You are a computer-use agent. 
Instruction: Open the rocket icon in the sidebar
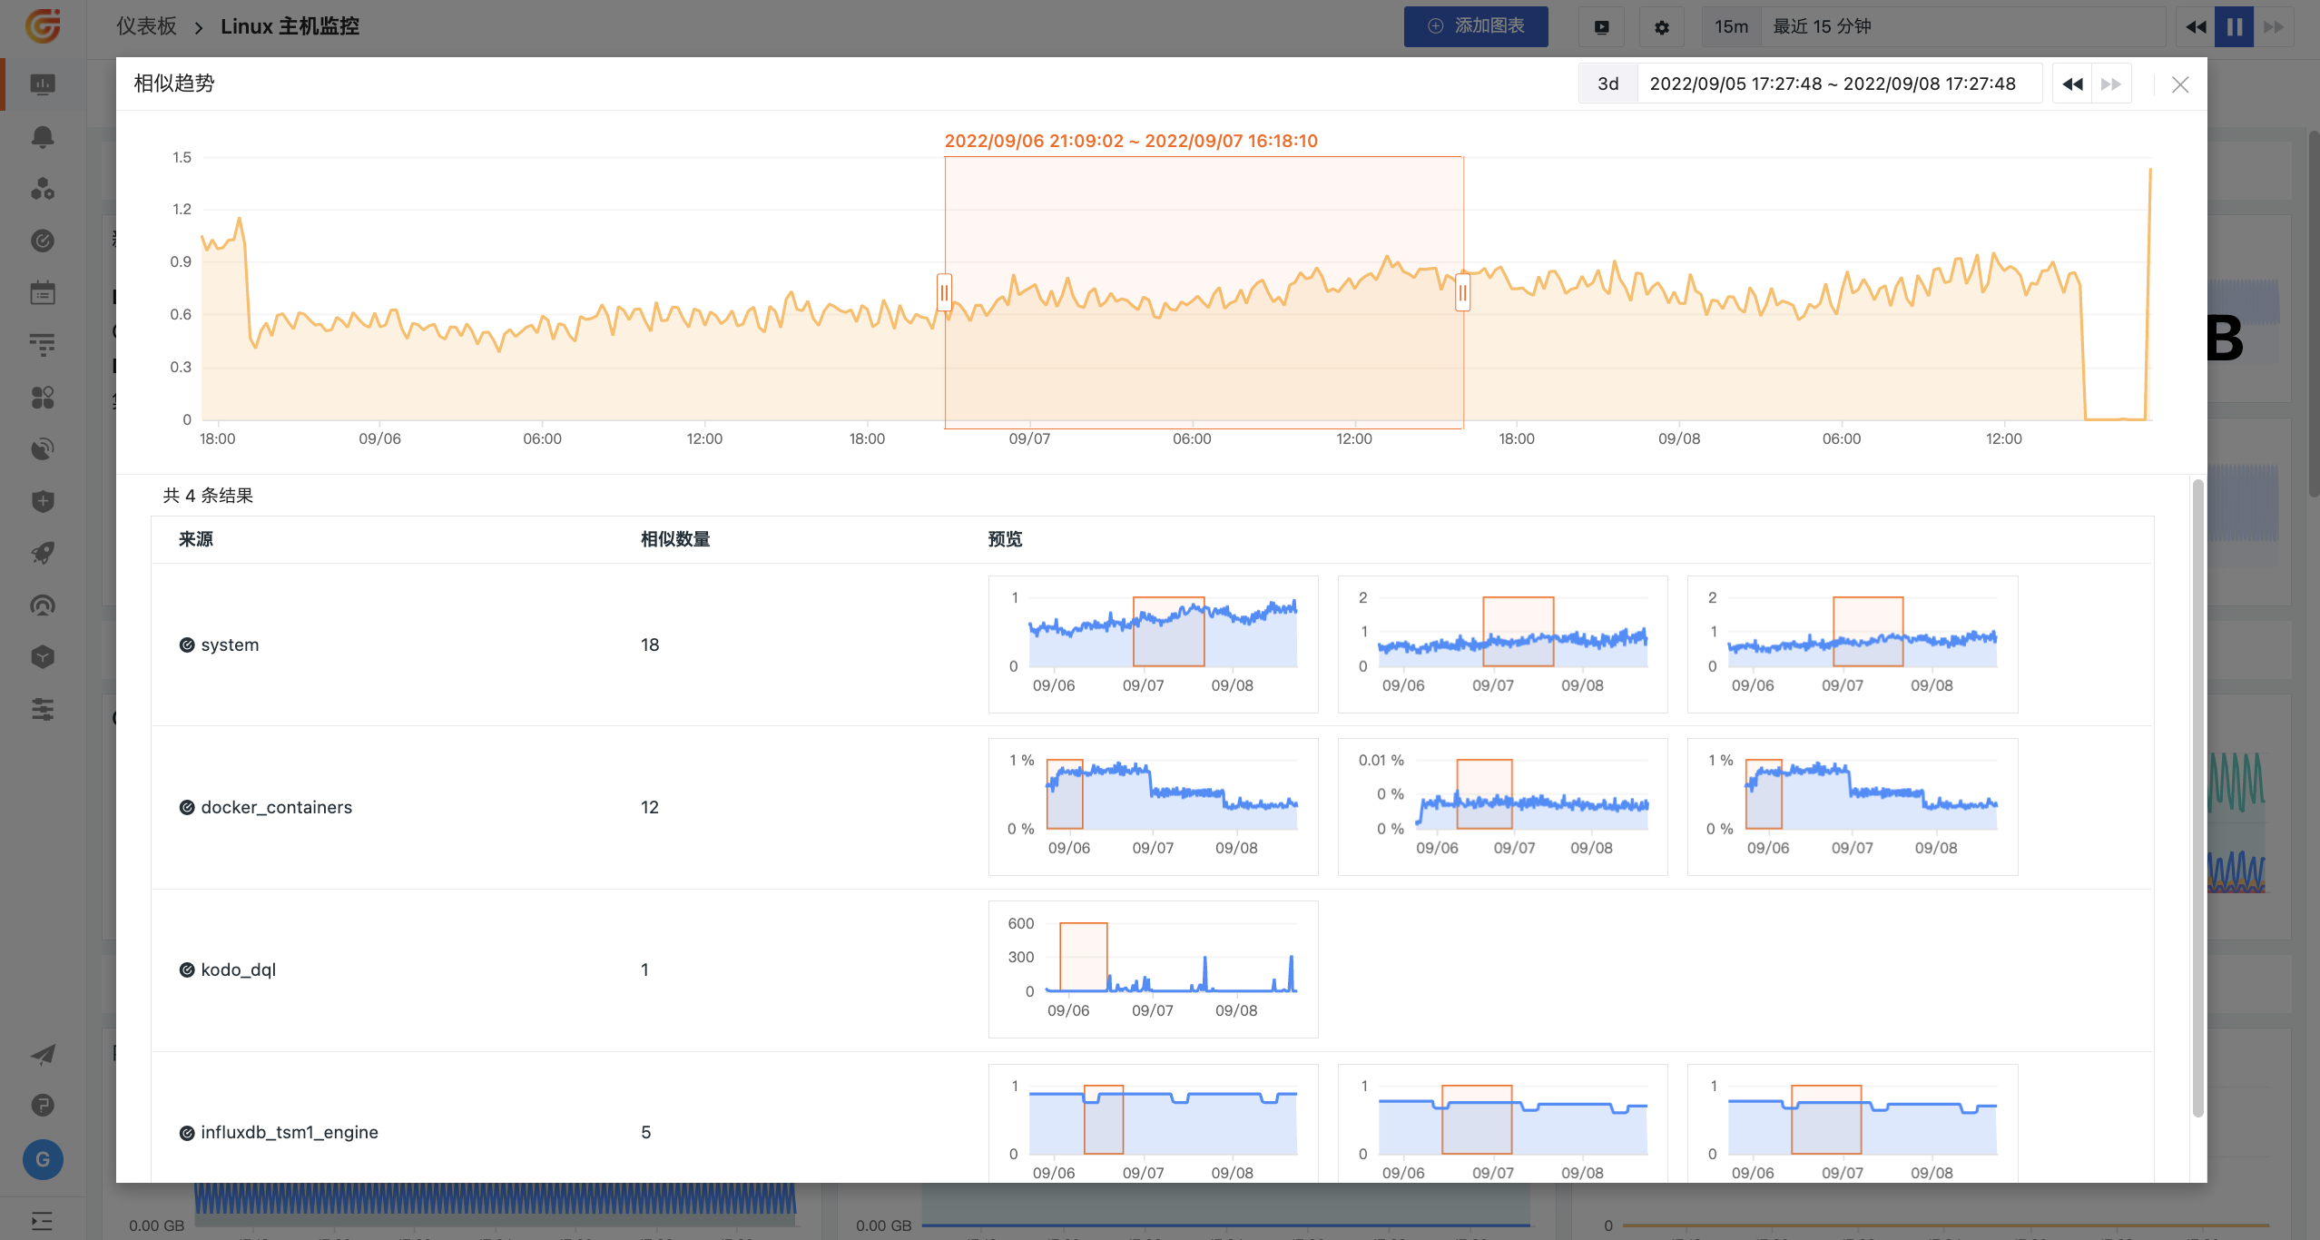[43, 553]
